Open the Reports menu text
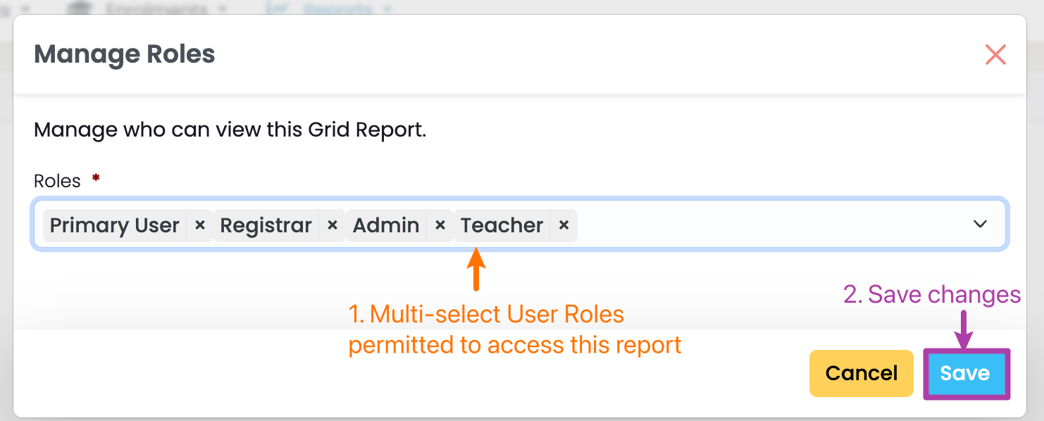Viewport: 1044px width, 421px height. pyautogui.click(x=338, y=8)
